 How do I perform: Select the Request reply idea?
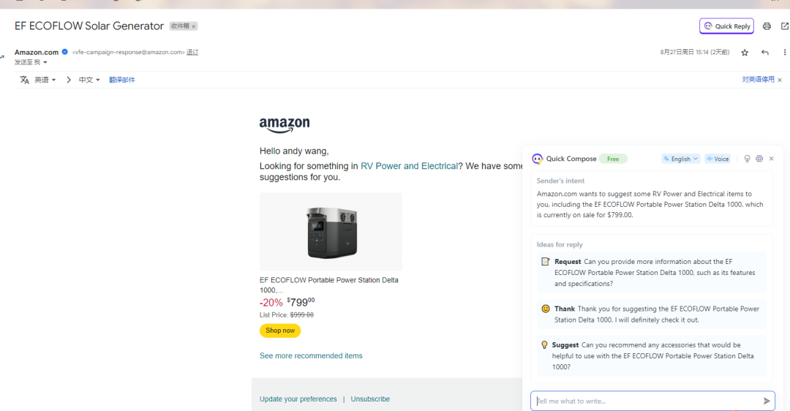652,273
